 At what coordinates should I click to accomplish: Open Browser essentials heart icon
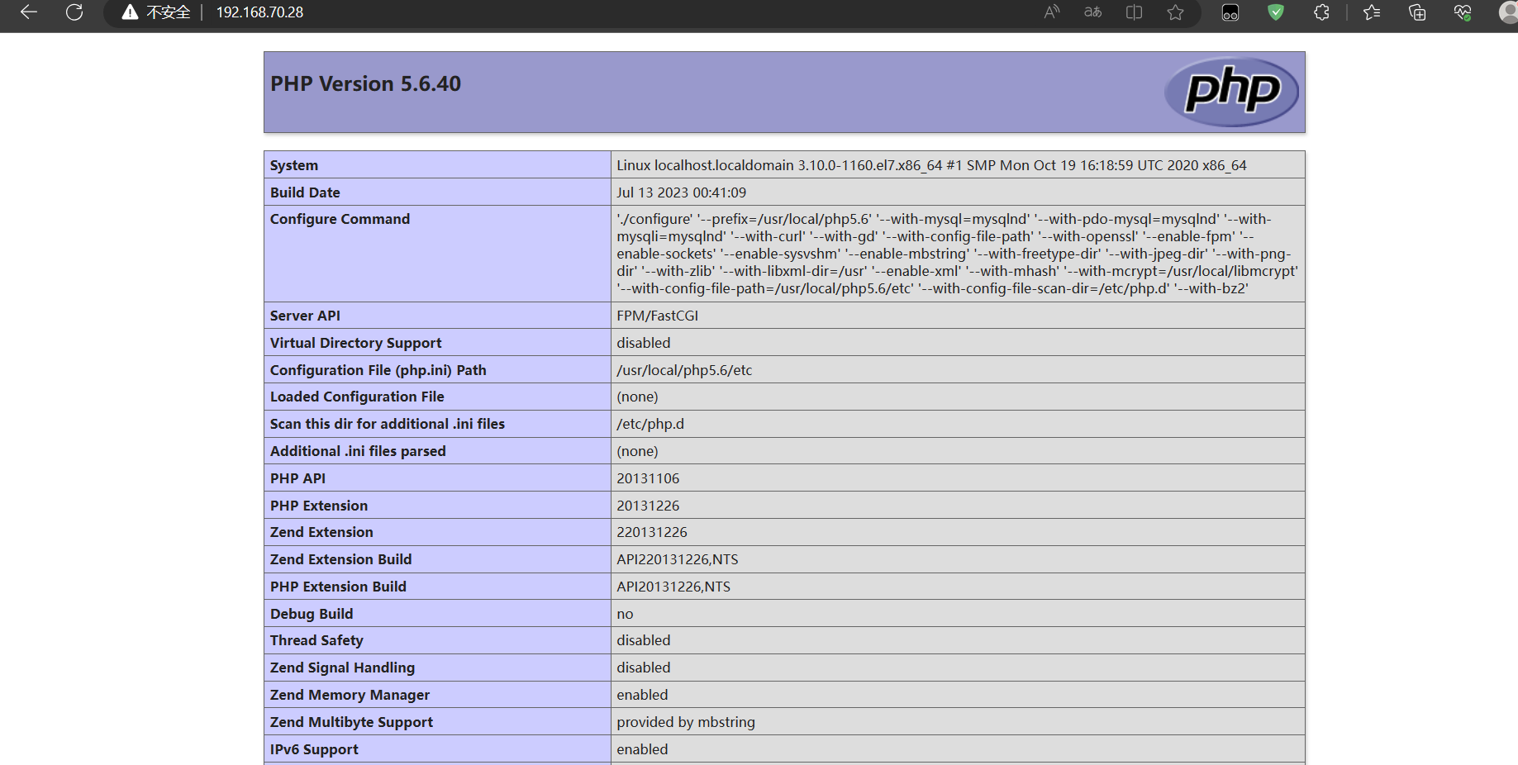click(x=1463, y=12)
